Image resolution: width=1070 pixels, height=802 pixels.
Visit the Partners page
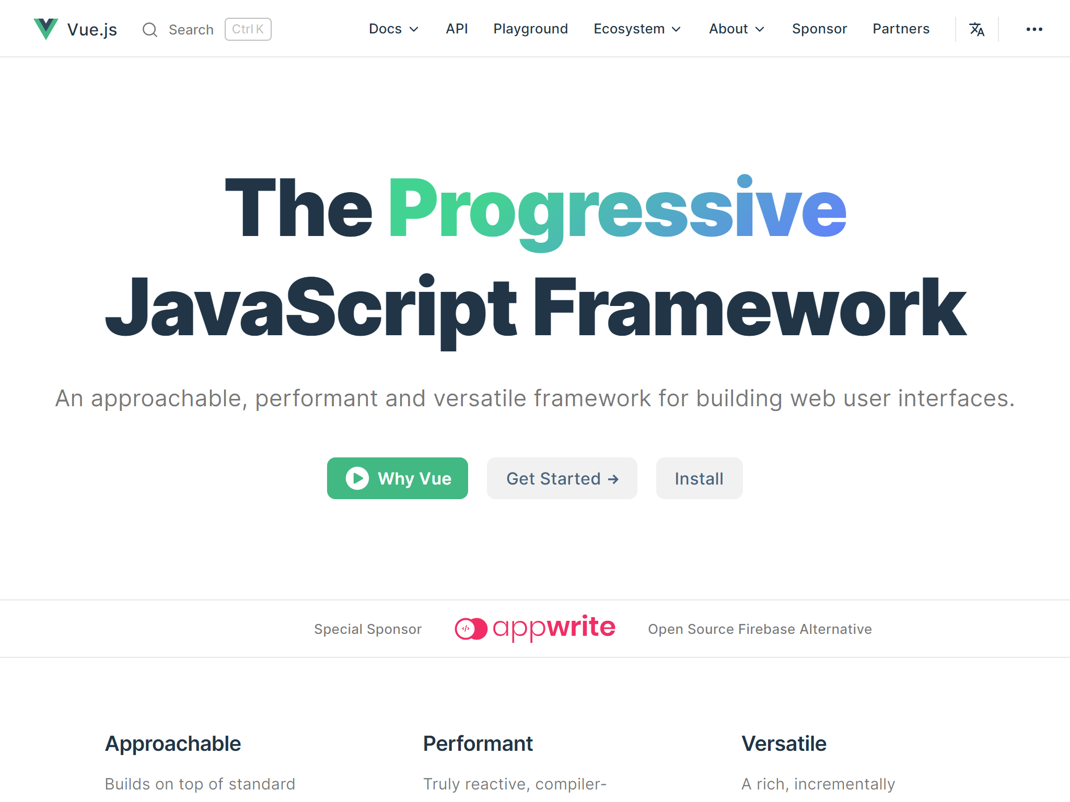pos(901,29)
